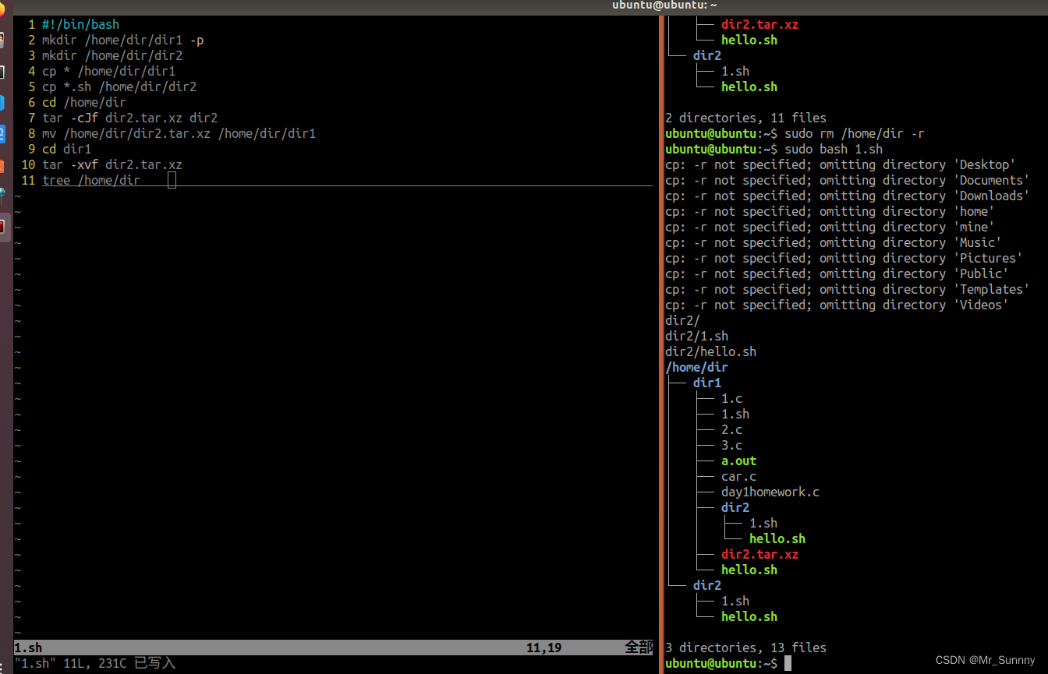Click the cp warning mentioning 'Pictures'
1048x674 pixels.
point(844,258)
